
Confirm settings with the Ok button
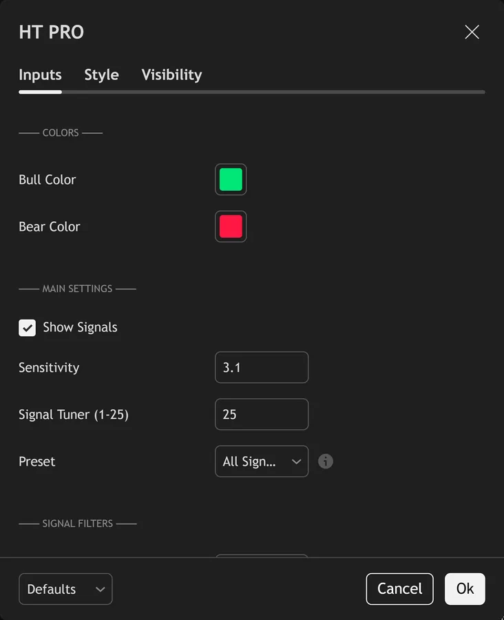pos(465,589)
